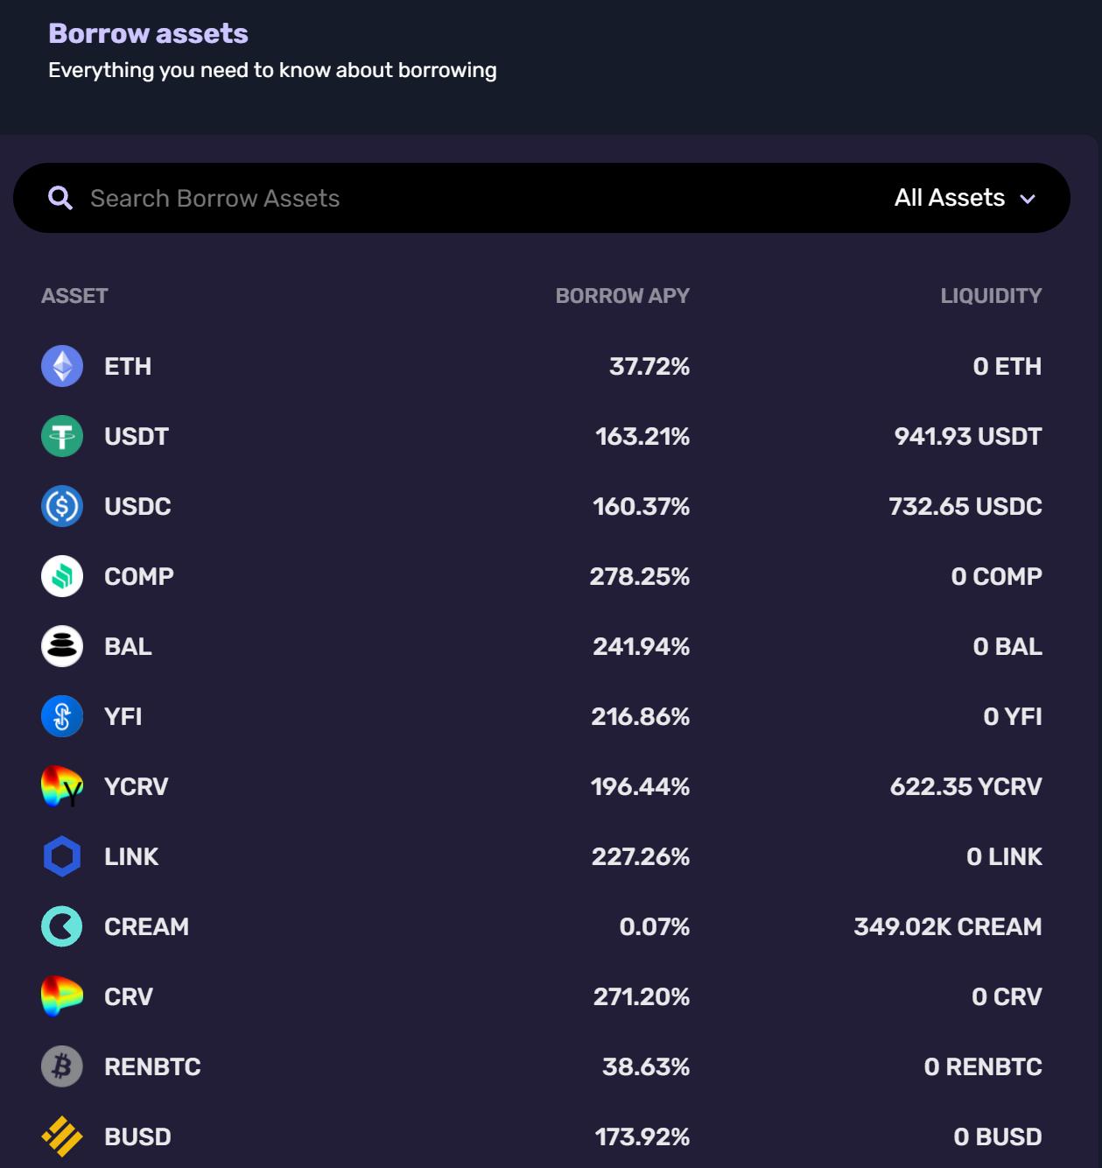Click the 349.02K CREAM liquidity value
Viewport: 1102px width, 1168px height.
click(x=948, y=926)
